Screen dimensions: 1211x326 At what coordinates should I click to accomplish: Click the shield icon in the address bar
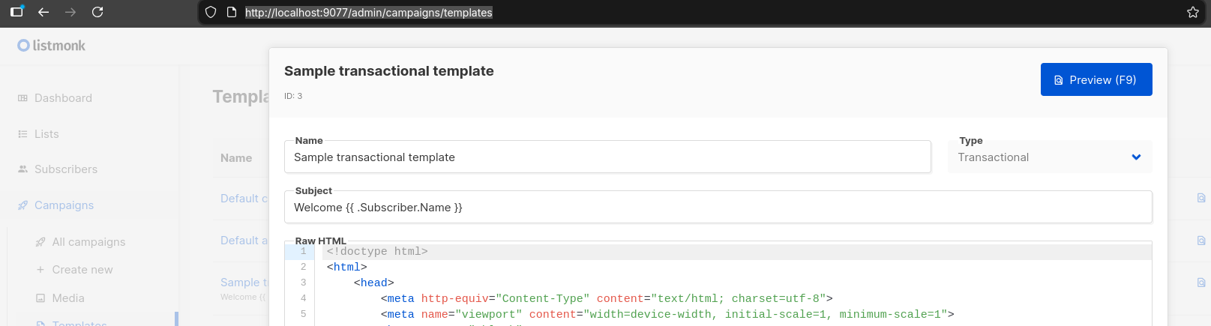211,12
